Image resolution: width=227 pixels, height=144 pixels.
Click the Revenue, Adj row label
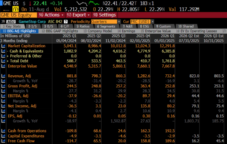tap(20, 76)
